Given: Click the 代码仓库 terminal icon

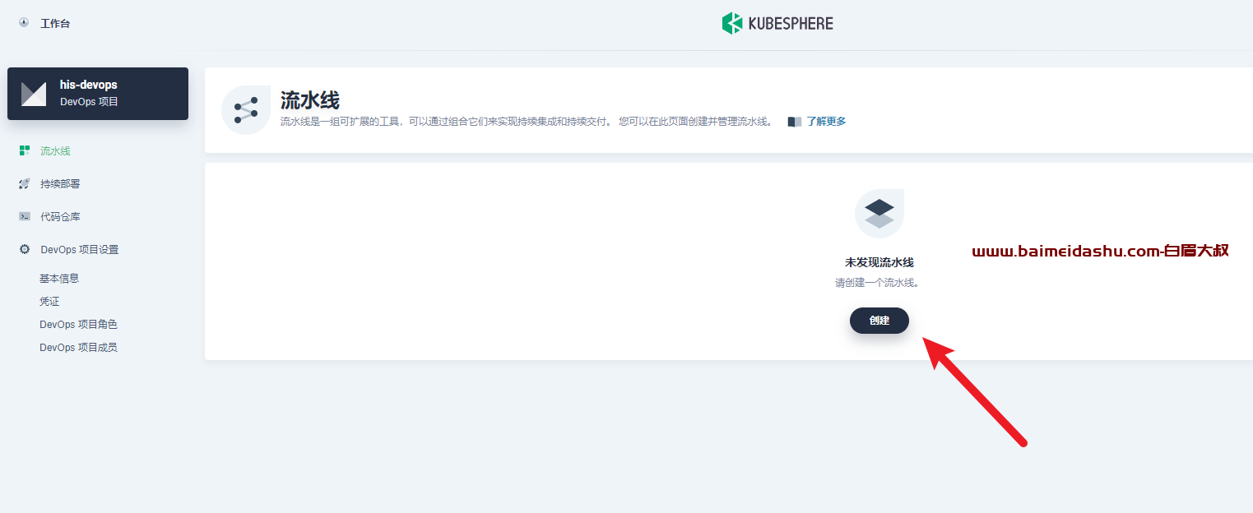Looking at the screenshot, I should (x=25, y=217).
